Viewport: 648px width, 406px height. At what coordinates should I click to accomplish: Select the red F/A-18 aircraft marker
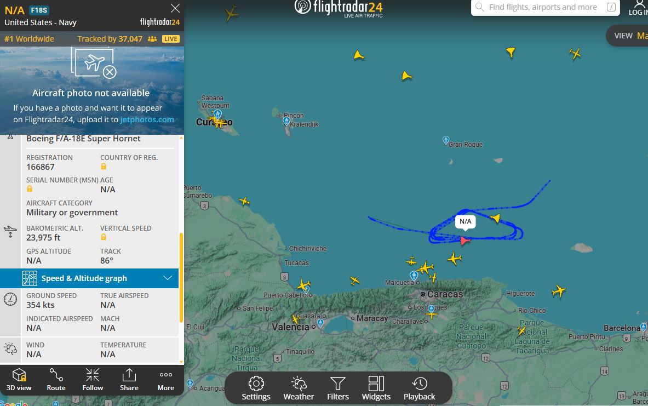click(465, 240)
